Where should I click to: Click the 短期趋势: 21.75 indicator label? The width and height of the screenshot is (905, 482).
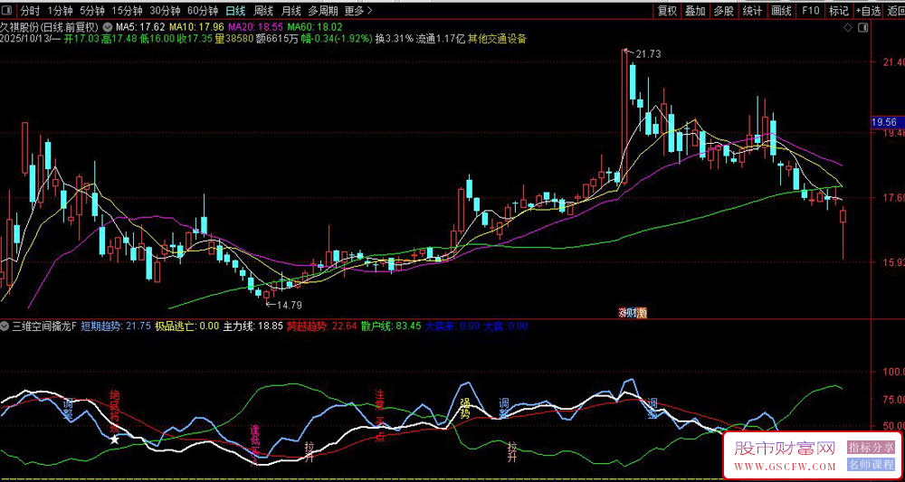tap(116, 326)
